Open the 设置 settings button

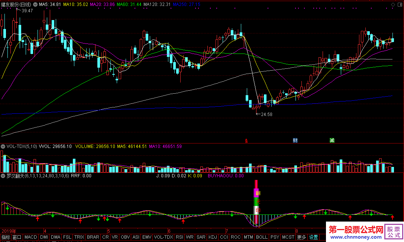click(314, 237)
